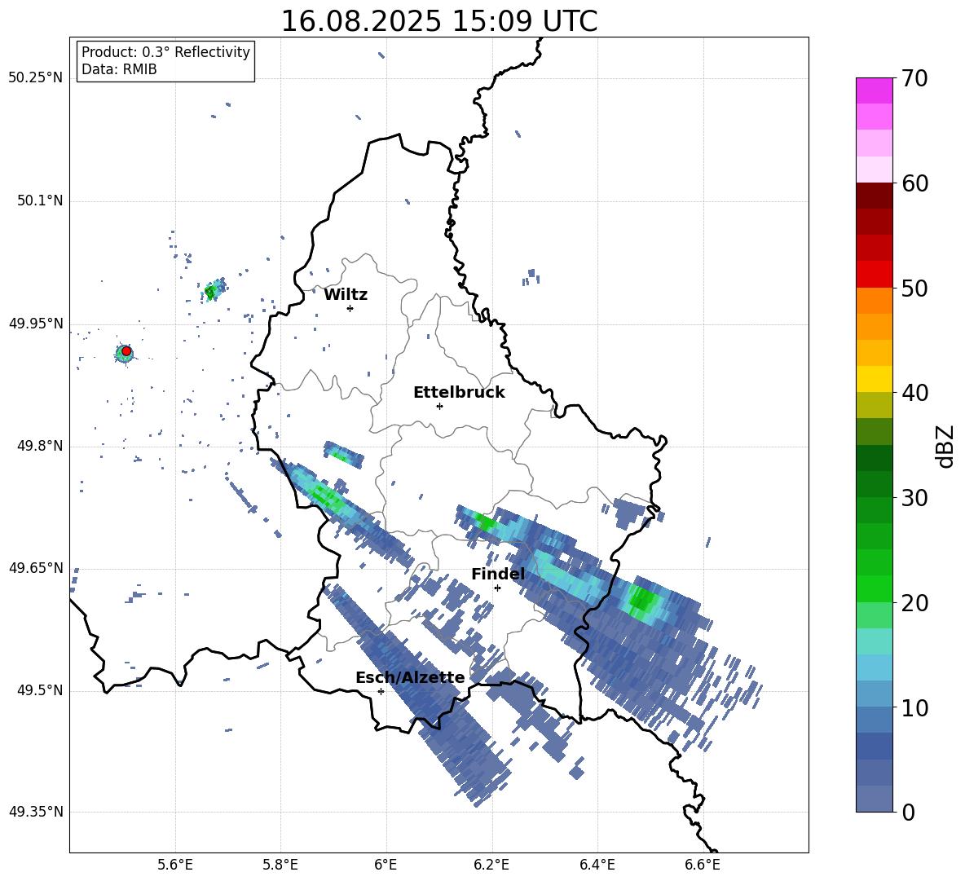Click the orange swatch just below 50
This screenshot has width=965, height=881.
874,301
